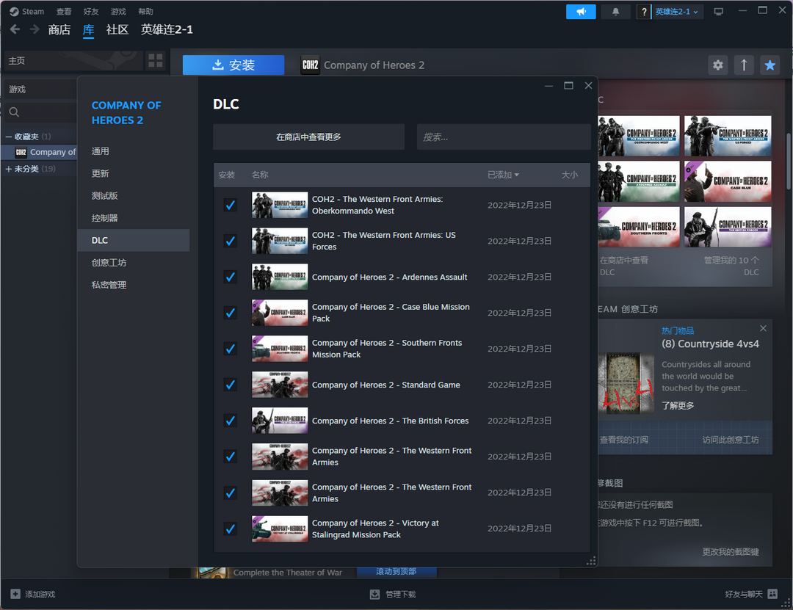Click the 管理下载 download icon
The width and height of the screenshot is (793, 610).
click(375, 594)
